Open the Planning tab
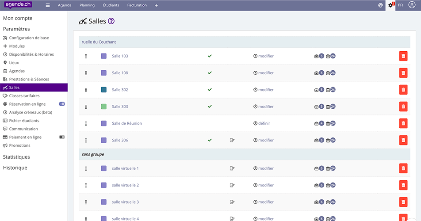 point(87,5)
